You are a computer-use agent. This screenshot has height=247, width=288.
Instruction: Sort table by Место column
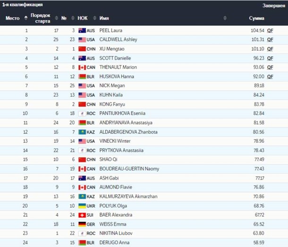tap(12, 18)
